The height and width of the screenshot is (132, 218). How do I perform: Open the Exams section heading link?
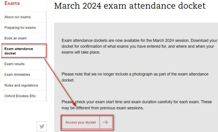(x=12, y=3)
